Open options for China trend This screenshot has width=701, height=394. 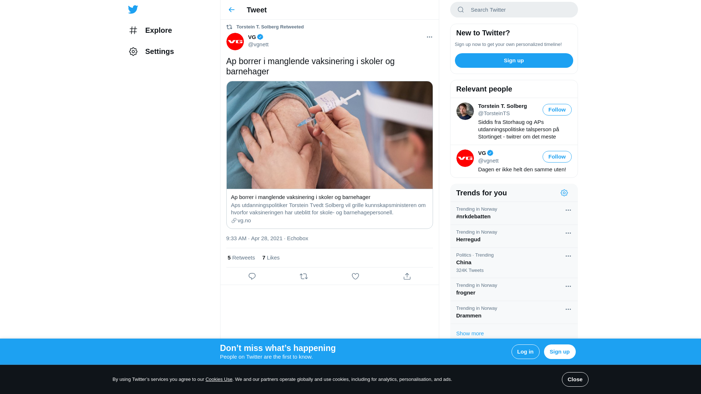click(x=568, y=256)
